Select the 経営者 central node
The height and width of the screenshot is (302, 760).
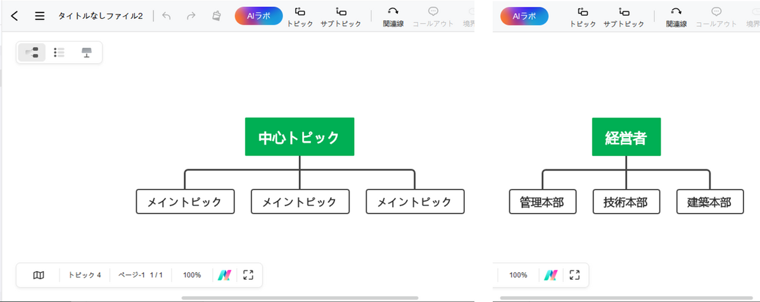(x=626, y=136)
